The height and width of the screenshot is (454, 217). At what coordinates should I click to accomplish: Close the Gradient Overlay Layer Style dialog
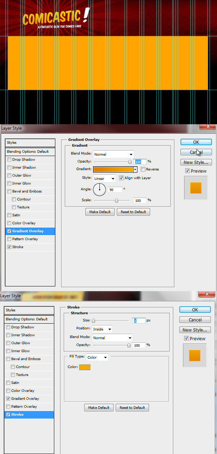208,127
